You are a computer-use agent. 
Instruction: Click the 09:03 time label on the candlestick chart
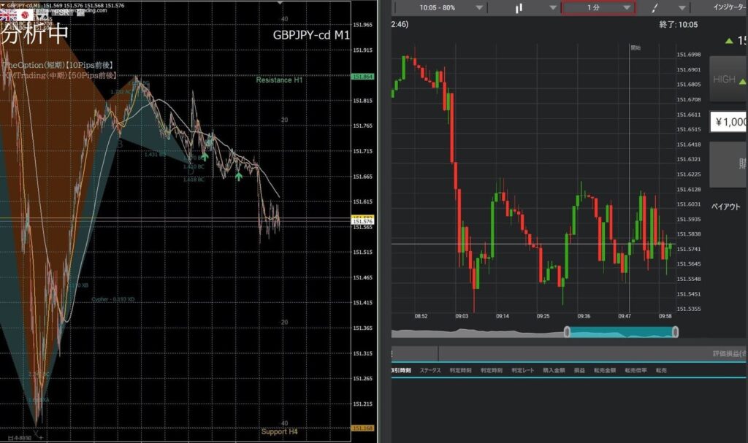(462, 316)
